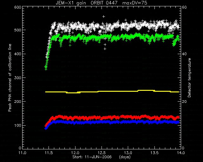
Task: Click the 20 label on right axis
Action: coord(184,102)
